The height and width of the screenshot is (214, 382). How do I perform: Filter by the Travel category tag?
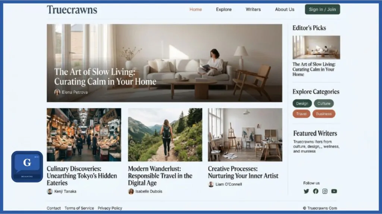pyautogui.click(x=301, y=114)
